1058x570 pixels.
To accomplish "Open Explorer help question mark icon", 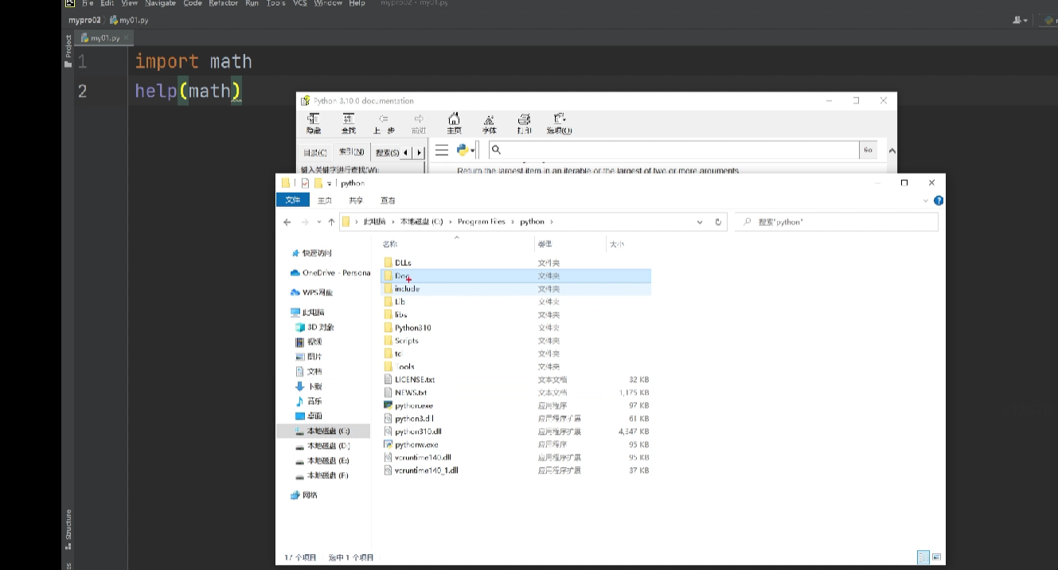I will 939,201.
